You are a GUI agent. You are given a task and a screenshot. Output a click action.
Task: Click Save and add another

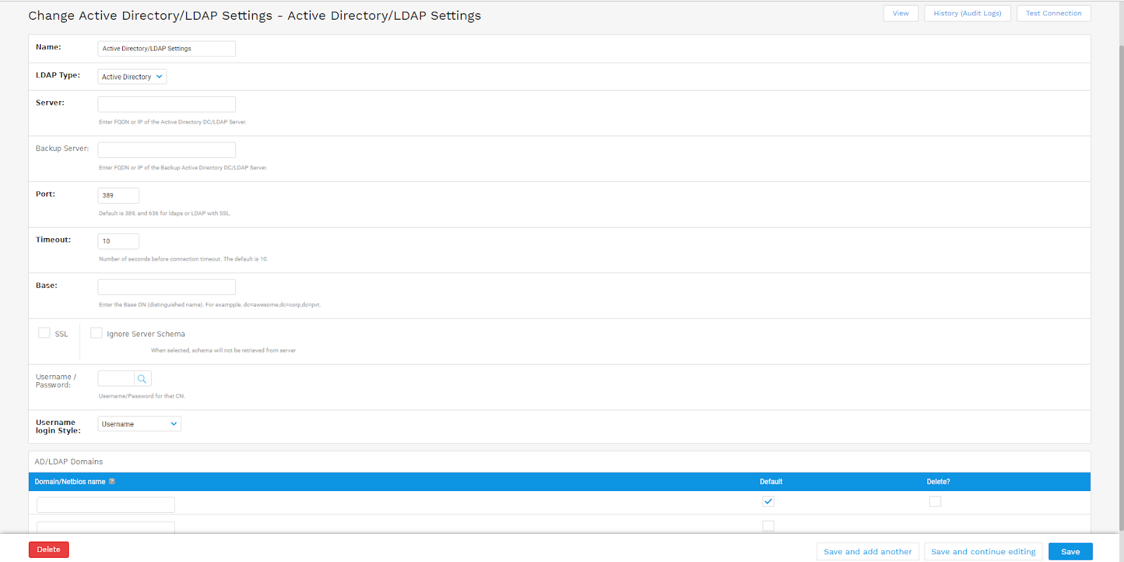click(867, 551)
